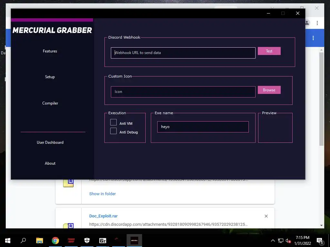Click the Chrome downloads page vertical scrollbar

point(321,99)
